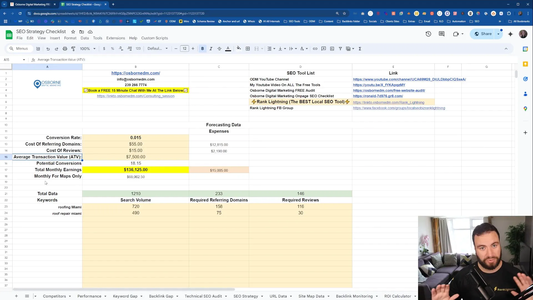Open the comments panel icon

coord(442,34)
